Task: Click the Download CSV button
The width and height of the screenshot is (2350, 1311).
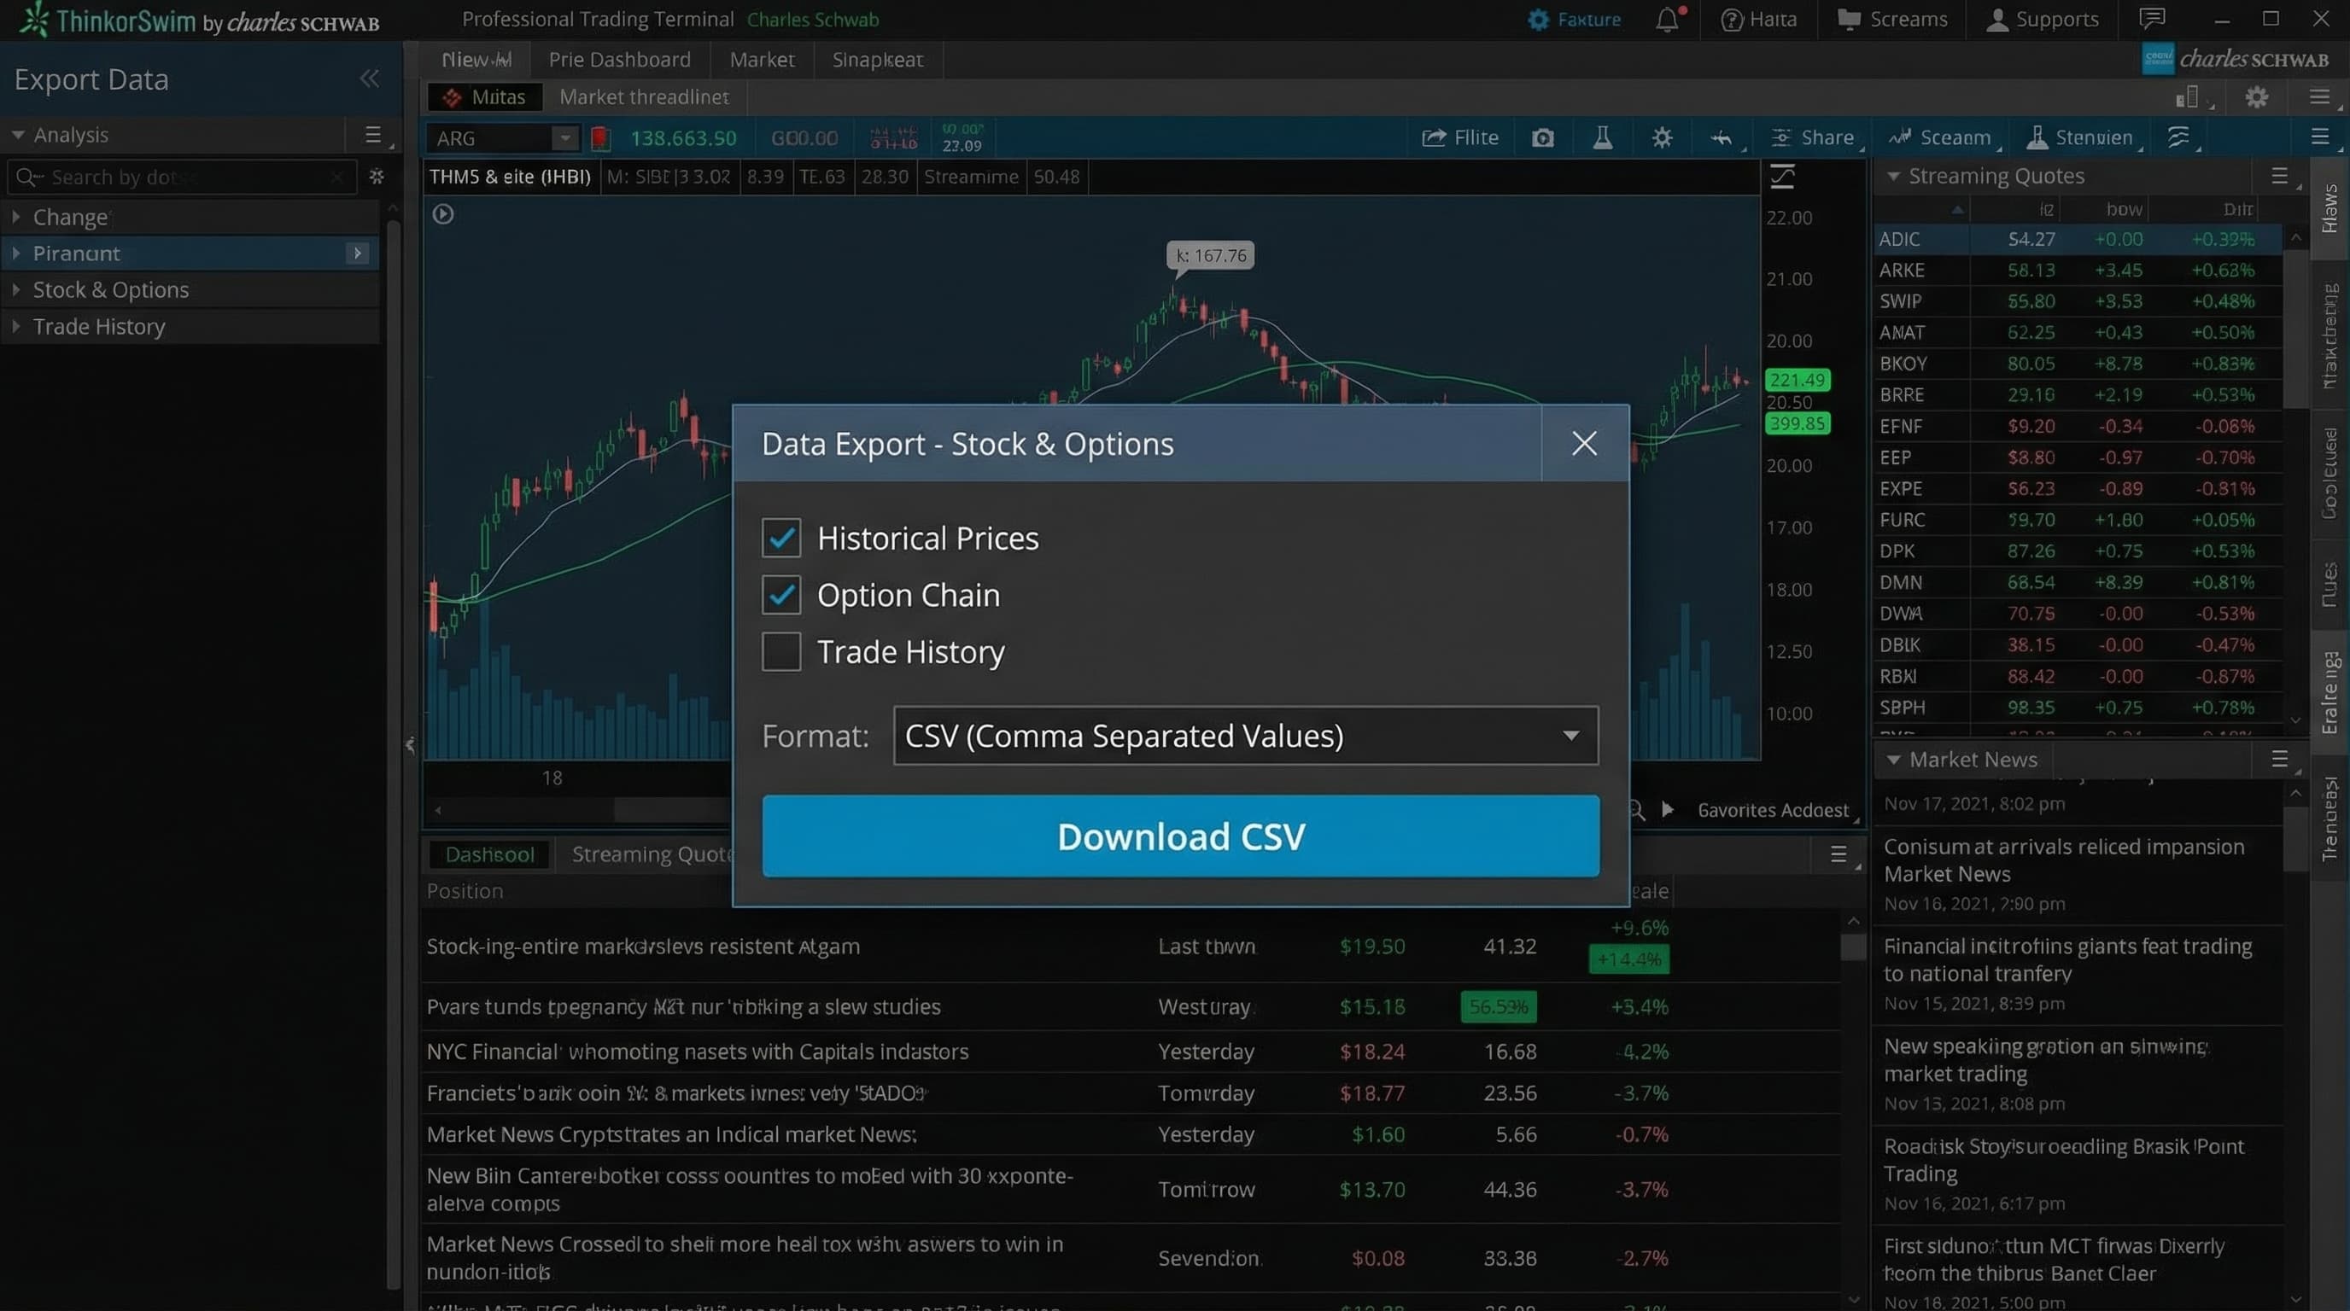Action: click(1179, 836)
